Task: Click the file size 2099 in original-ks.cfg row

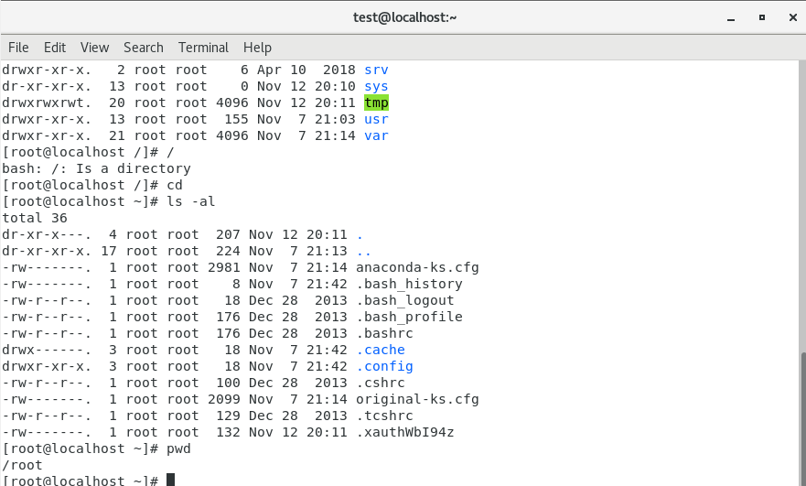Action: coord(223,399)
